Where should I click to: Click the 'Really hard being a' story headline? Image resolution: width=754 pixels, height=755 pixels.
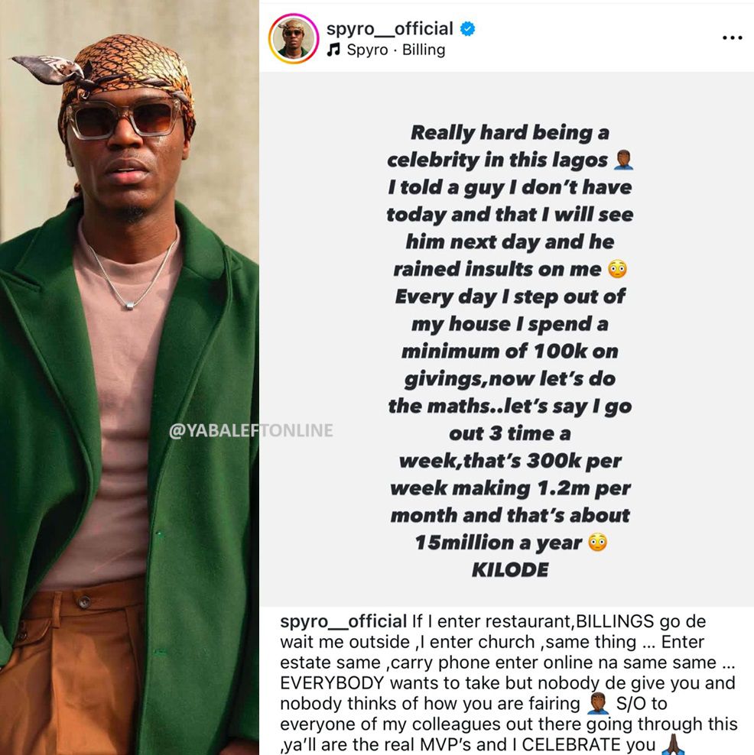pos(510,132)
